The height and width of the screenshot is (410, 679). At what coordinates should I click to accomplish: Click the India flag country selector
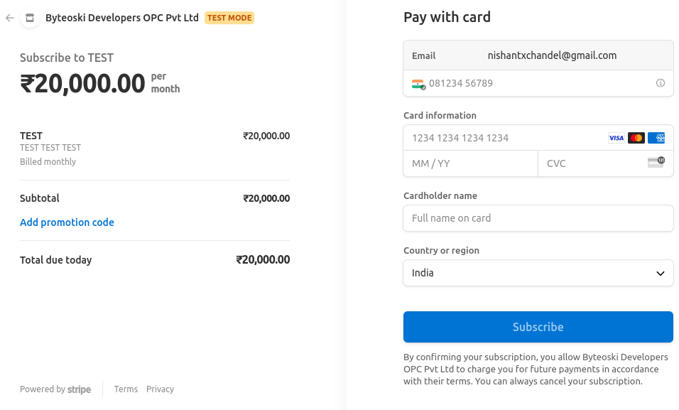[x=418, y=84]
